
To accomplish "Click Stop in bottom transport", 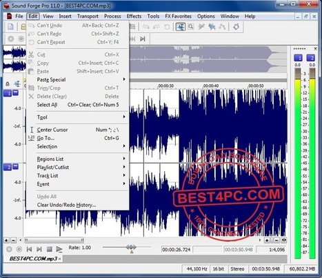I will pyautogui.click(x=49, y=249).
